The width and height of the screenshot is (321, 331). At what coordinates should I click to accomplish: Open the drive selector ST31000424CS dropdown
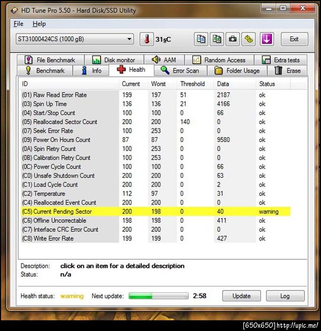[75, 39]
